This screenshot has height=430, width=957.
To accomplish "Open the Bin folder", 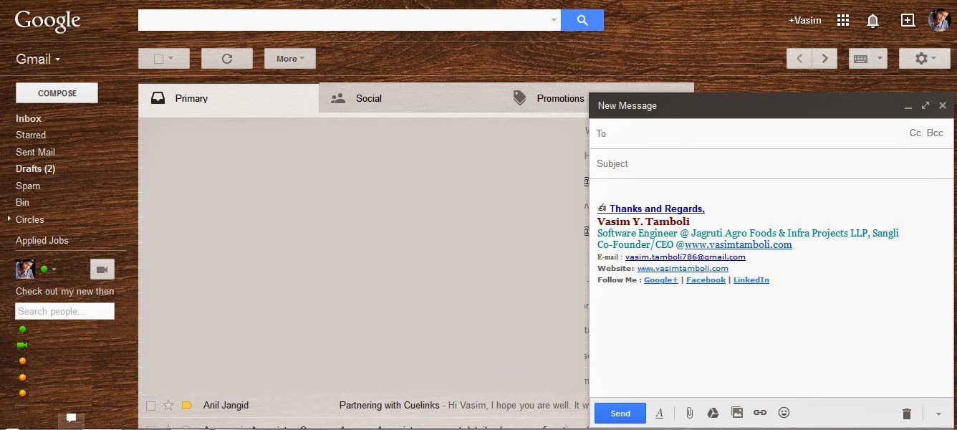I will pos(23,202).
